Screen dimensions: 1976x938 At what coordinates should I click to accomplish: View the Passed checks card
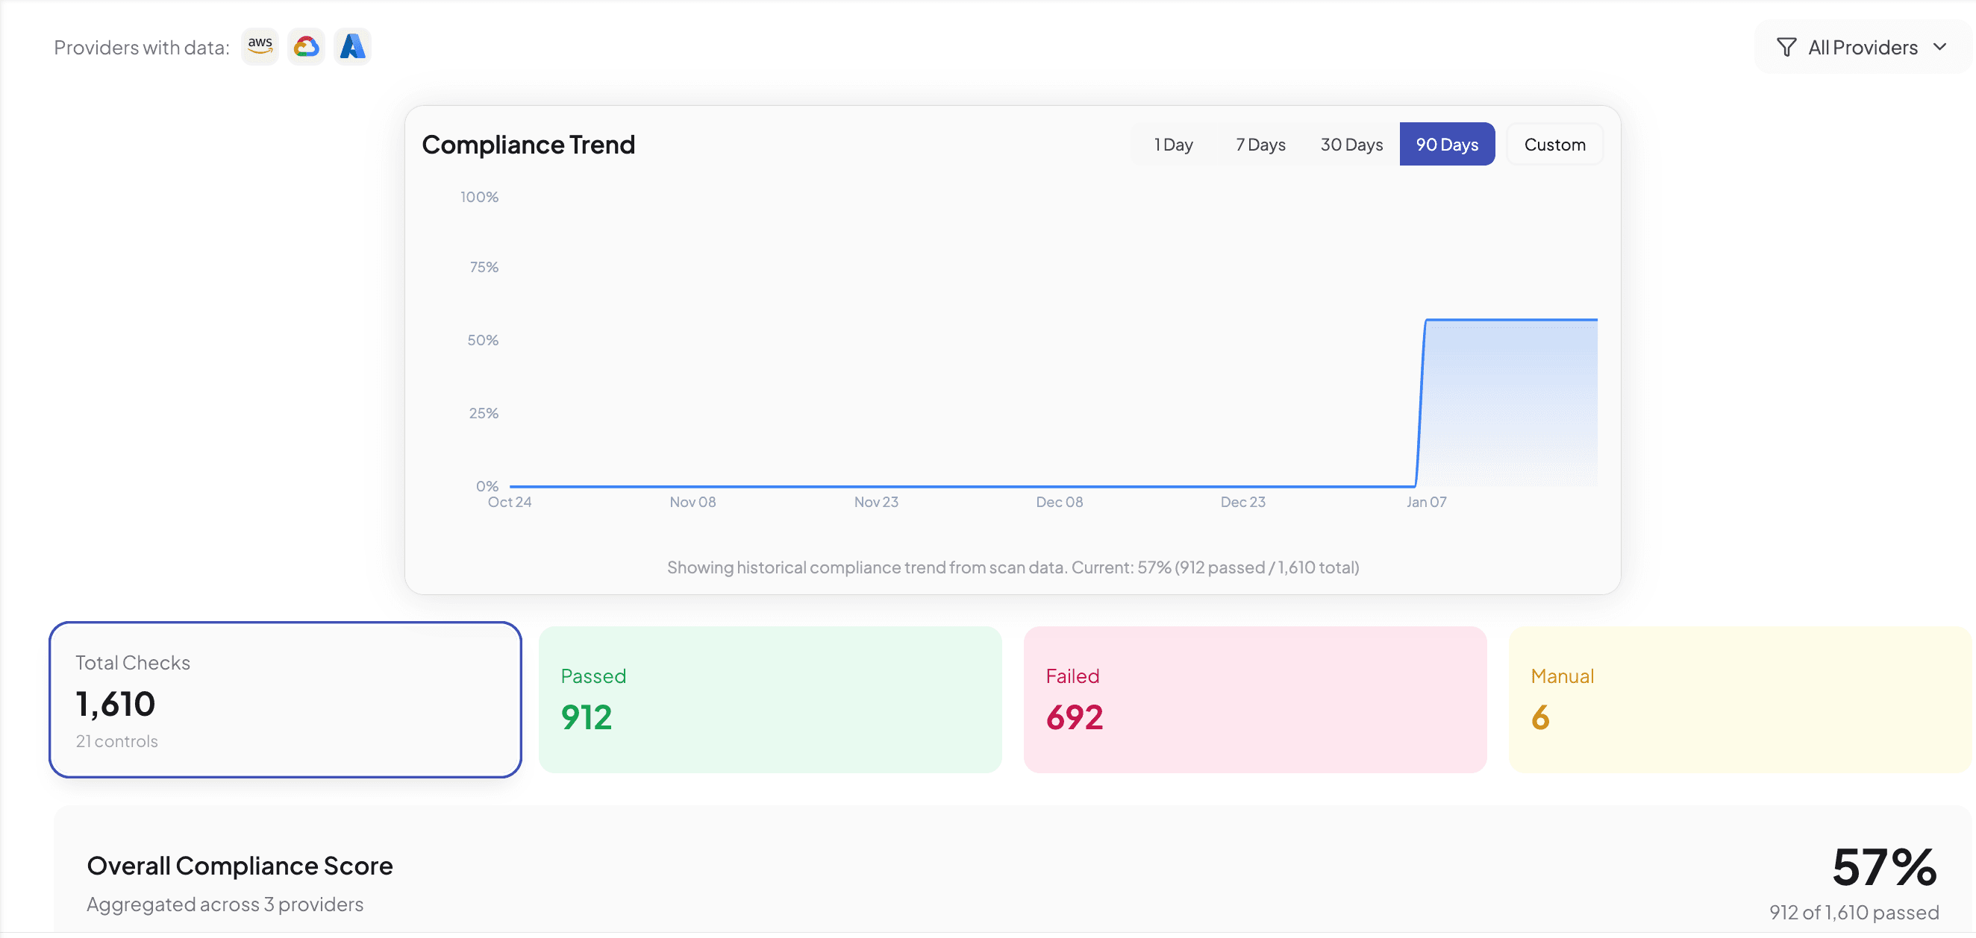pyautogui.click(x=770, y=699)
